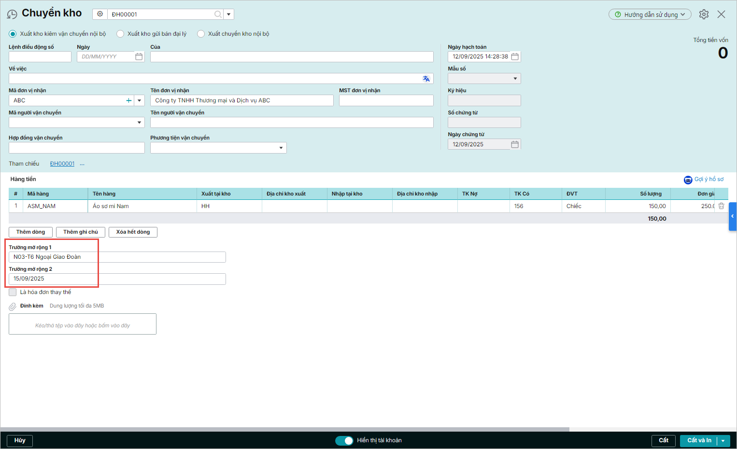
Task: Click the translate icon in Về việc field
Action: 426,79
